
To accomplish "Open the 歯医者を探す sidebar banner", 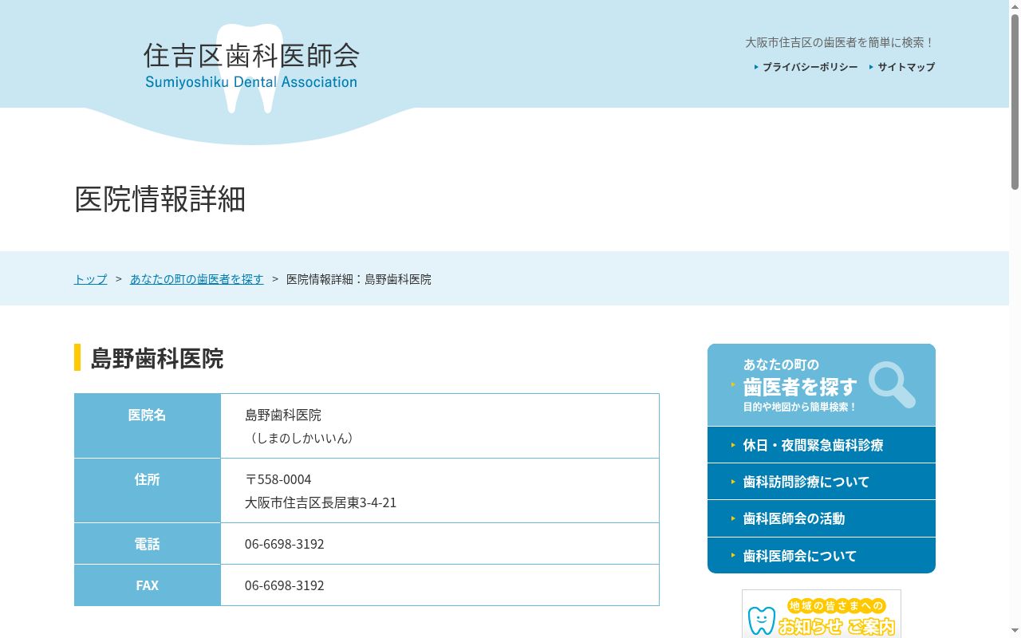I will [822, 385].
